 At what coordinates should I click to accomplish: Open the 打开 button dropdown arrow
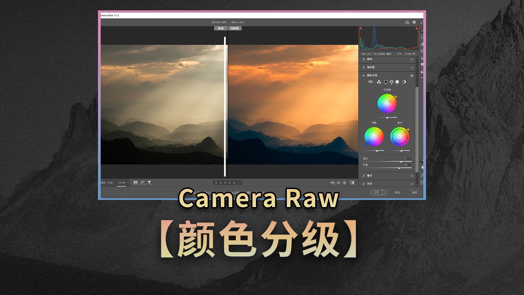click(x=385, y=193)
